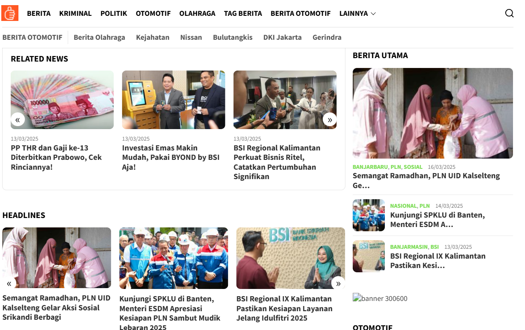Image resolution: width=525 pixels, height=330 pixels.
Task: Go to previous Related News slide
Action: (x=18, y=120)
